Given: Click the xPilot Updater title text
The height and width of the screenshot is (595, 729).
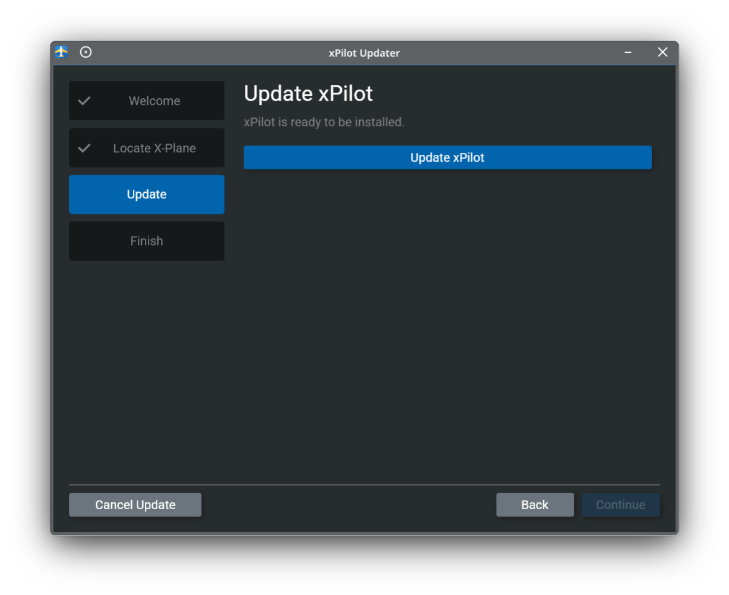Looking at the screenshot, I should point(364,53).
